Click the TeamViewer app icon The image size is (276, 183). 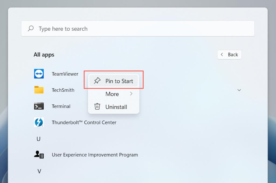39,74
